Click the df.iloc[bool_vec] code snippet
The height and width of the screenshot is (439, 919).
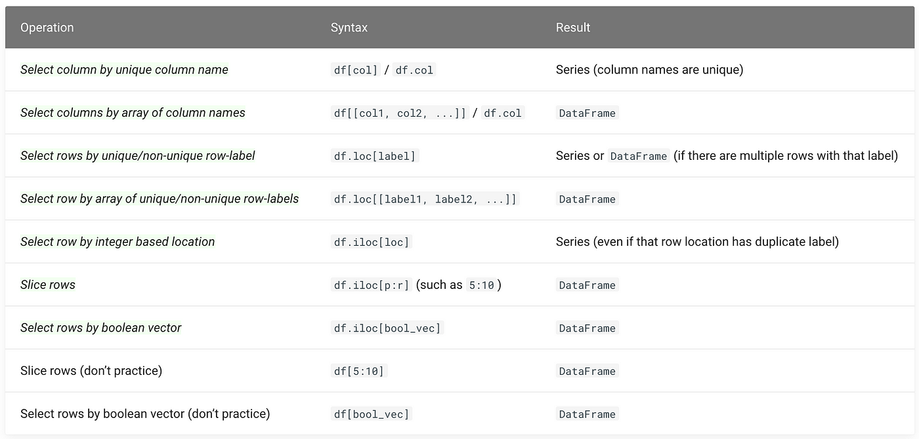(x=387, y=328)
